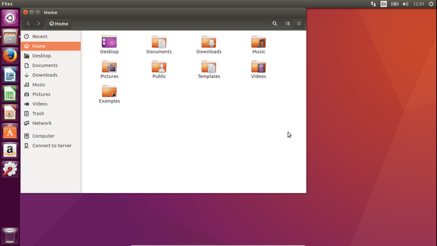Open the En keyboard layout indicator

tap(384, 4)
